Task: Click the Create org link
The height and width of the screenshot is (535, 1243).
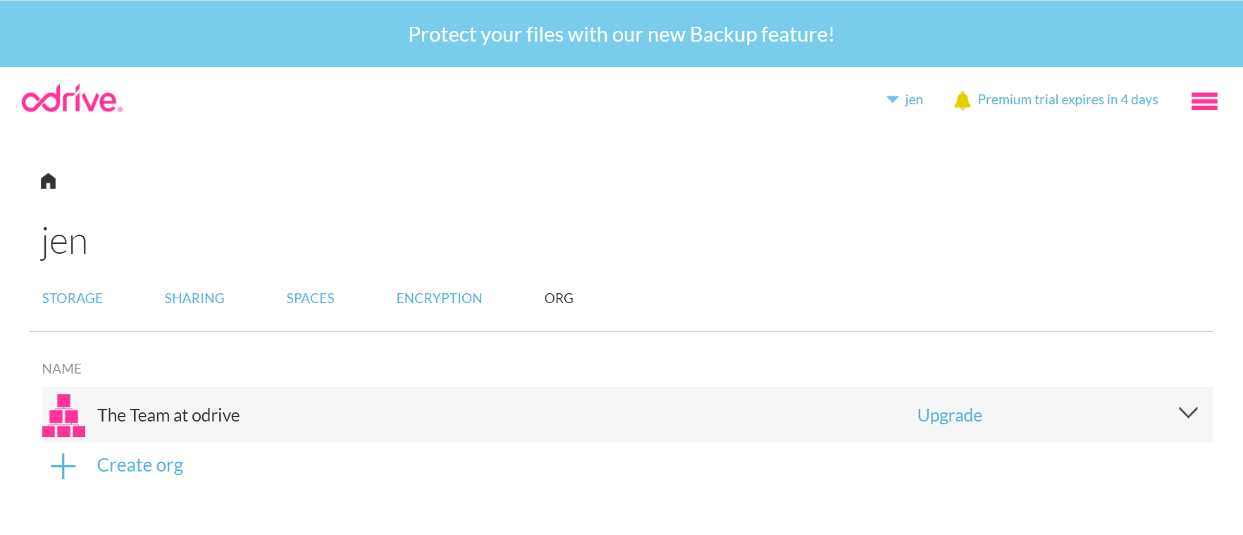Action: pyautogui.click(x=140, y=465)
